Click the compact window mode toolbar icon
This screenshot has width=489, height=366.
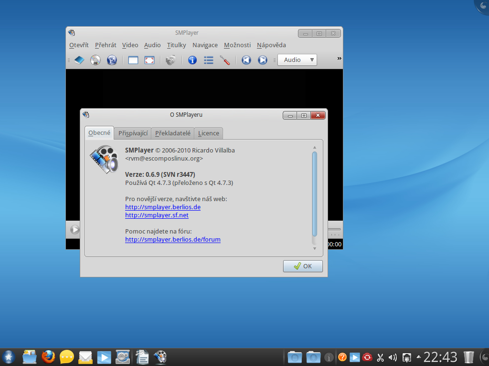(133, 60)
